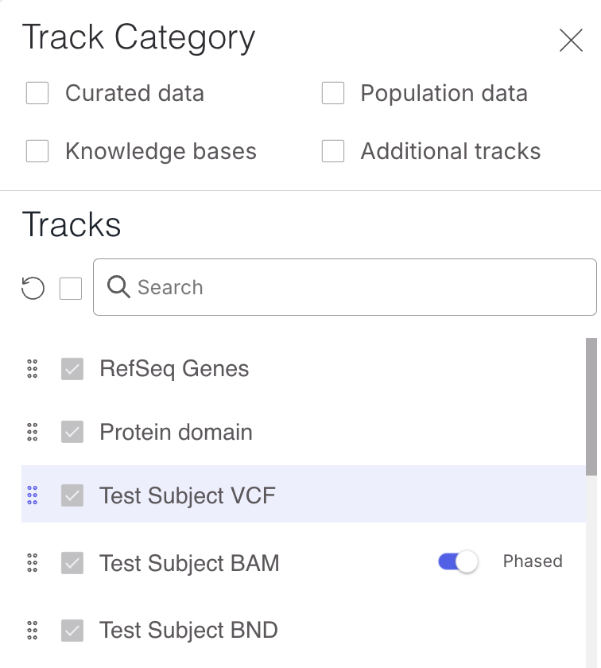Click the reset tracks circular arrow icon
This screenshot has height=668, width=601.
click(x=33, y=288)
